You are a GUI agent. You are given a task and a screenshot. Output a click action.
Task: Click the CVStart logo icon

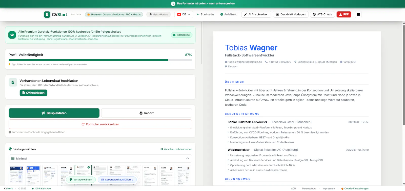click(47, 14)
